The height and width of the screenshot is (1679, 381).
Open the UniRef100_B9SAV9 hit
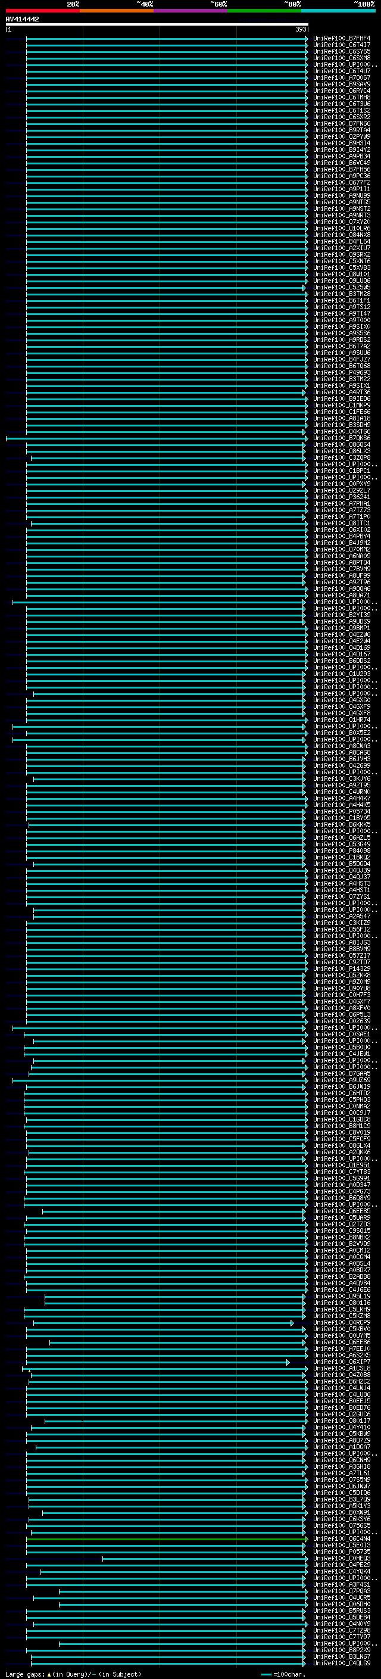pos(341,84)
